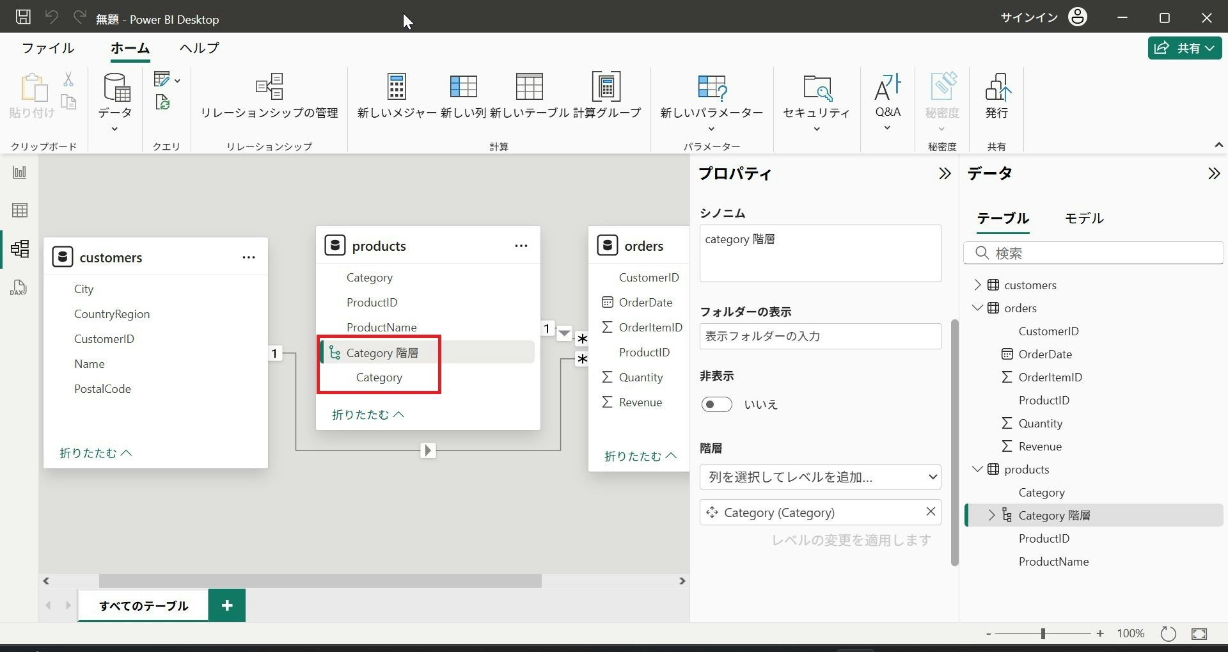Add a new column (新しい列)

coord(464,96)
